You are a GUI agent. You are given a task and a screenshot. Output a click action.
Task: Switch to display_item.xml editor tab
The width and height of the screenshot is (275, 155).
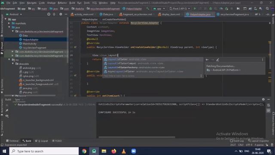click(x=170, y=14)
